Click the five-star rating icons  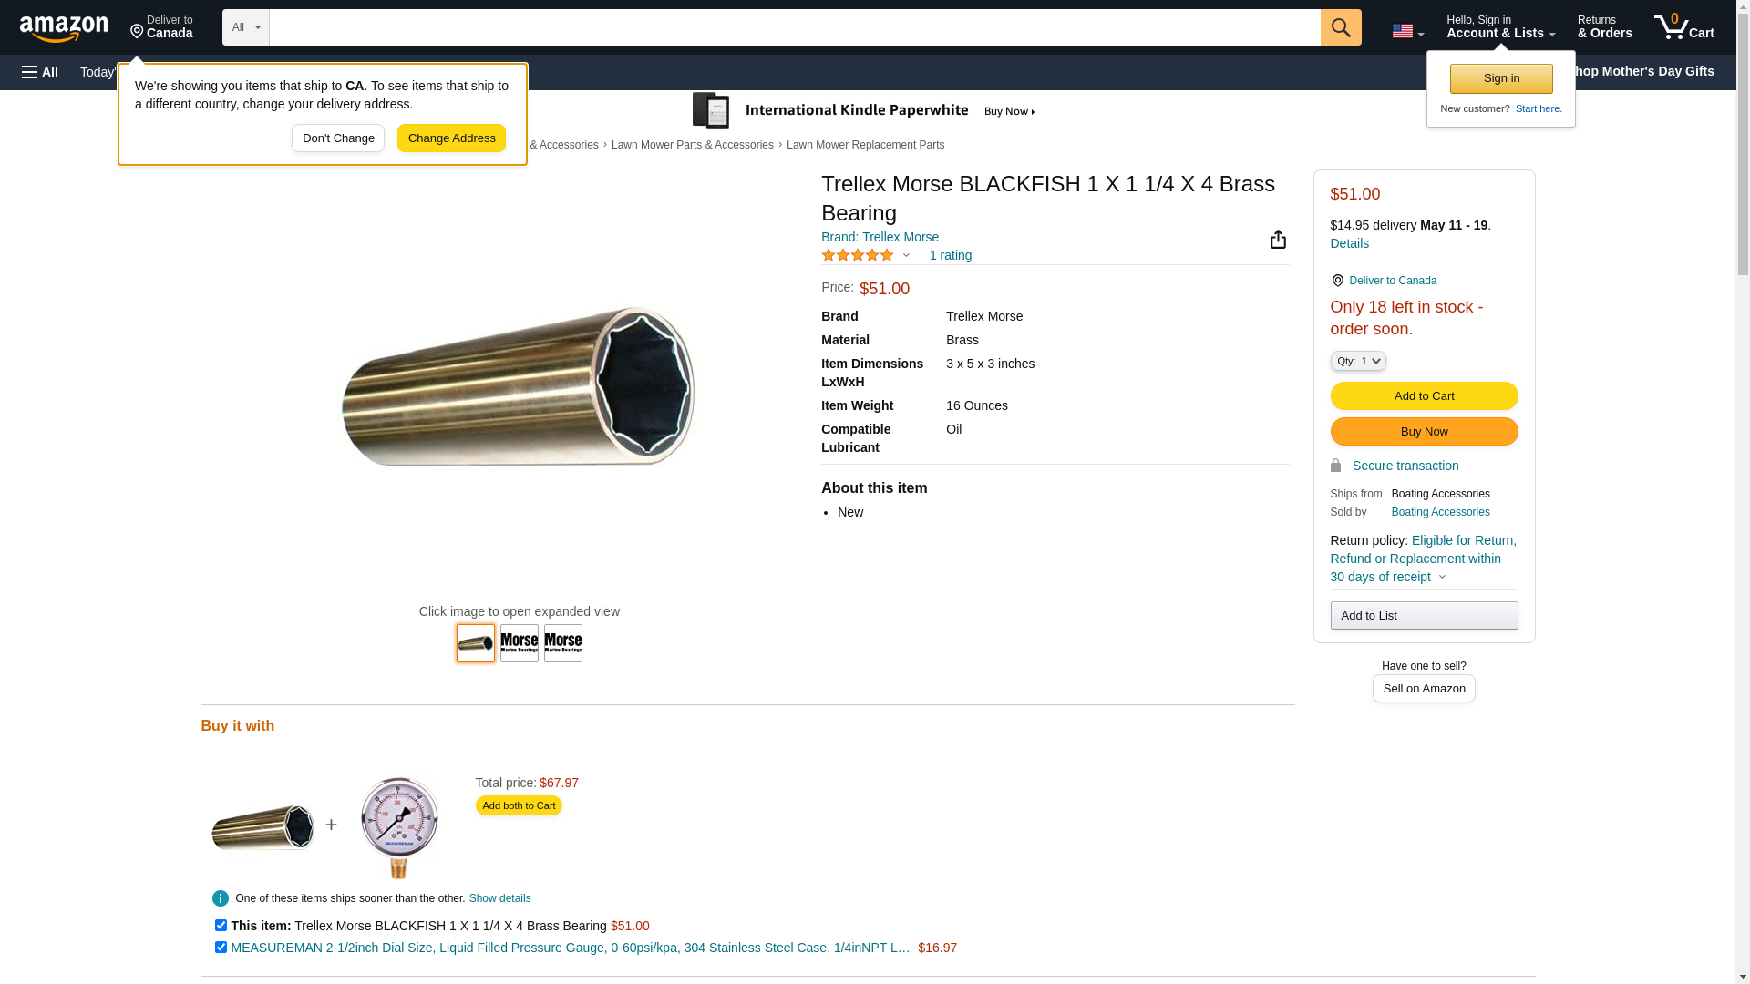pos(858,255)
